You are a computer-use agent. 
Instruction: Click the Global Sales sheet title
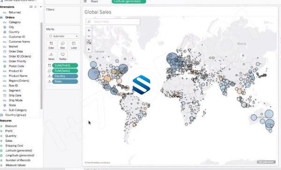(x=98, y=12)
